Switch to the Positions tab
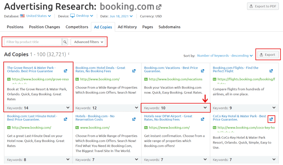 15,27
